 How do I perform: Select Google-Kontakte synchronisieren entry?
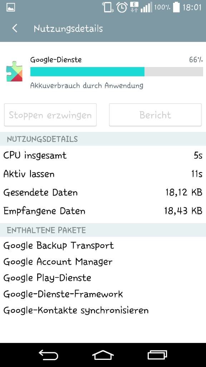tap(76, 310)
